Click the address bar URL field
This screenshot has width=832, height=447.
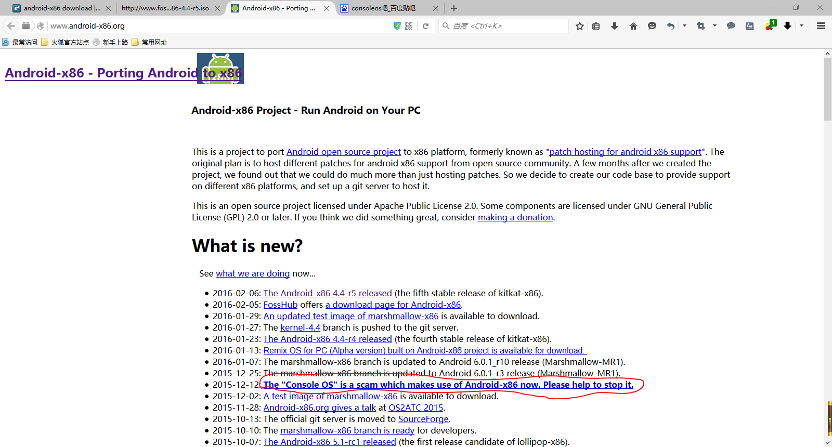(x=218, y=26)
